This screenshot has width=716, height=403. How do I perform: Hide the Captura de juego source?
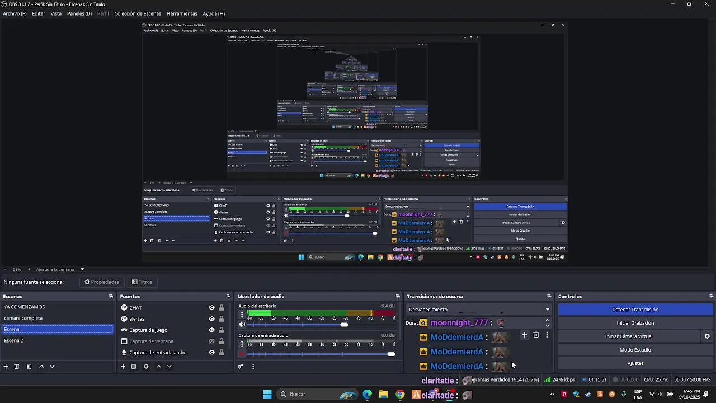tap(212, 330)
